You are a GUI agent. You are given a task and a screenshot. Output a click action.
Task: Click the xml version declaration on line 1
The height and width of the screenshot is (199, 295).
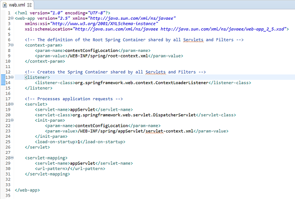point(63,13)
